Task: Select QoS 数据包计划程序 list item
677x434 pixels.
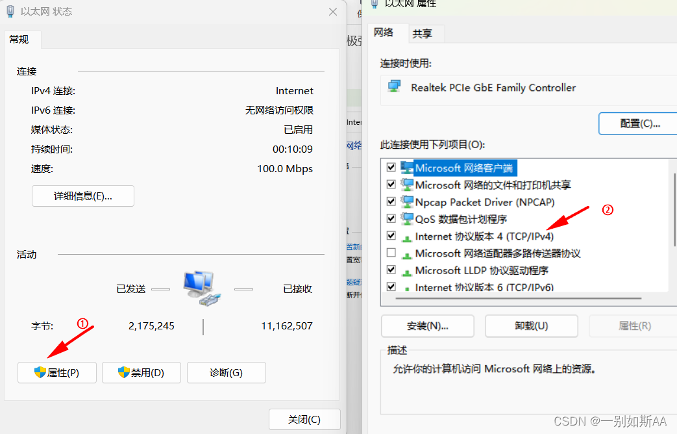Action: click(461, 219)
